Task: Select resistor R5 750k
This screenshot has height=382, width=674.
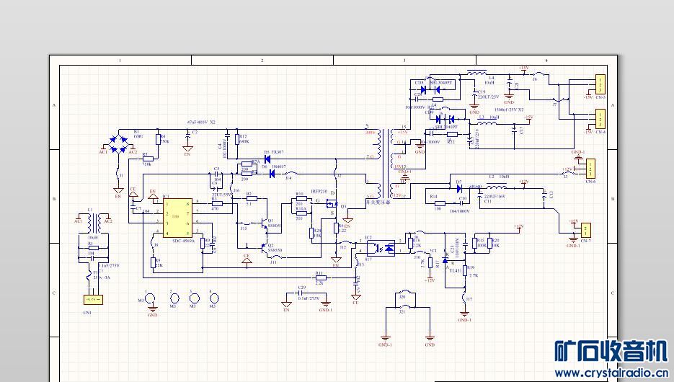Action: pos(148,159)
